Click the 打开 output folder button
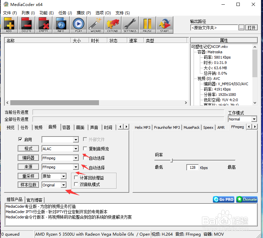The height and width of the screenshot is (238, 263). coord(251,28)
